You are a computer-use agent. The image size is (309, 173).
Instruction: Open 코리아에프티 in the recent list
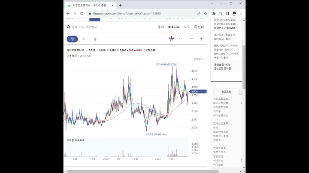(221, 132)
